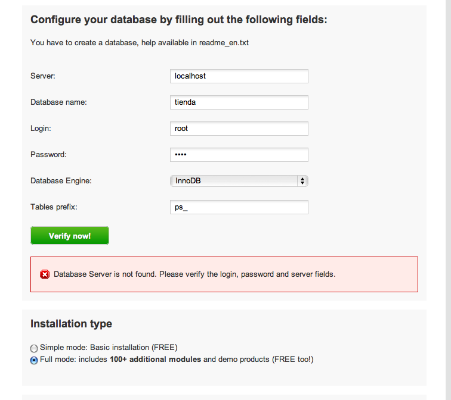Select the Full mode radio button

click(x=35, y=360)
